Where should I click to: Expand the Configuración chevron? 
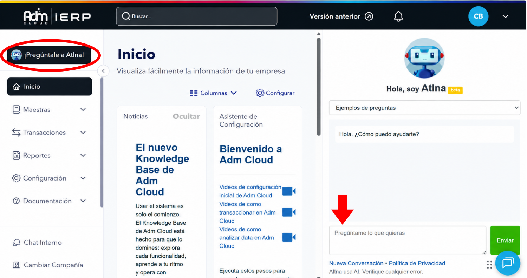pyautogui.click(x=83, y=178)
